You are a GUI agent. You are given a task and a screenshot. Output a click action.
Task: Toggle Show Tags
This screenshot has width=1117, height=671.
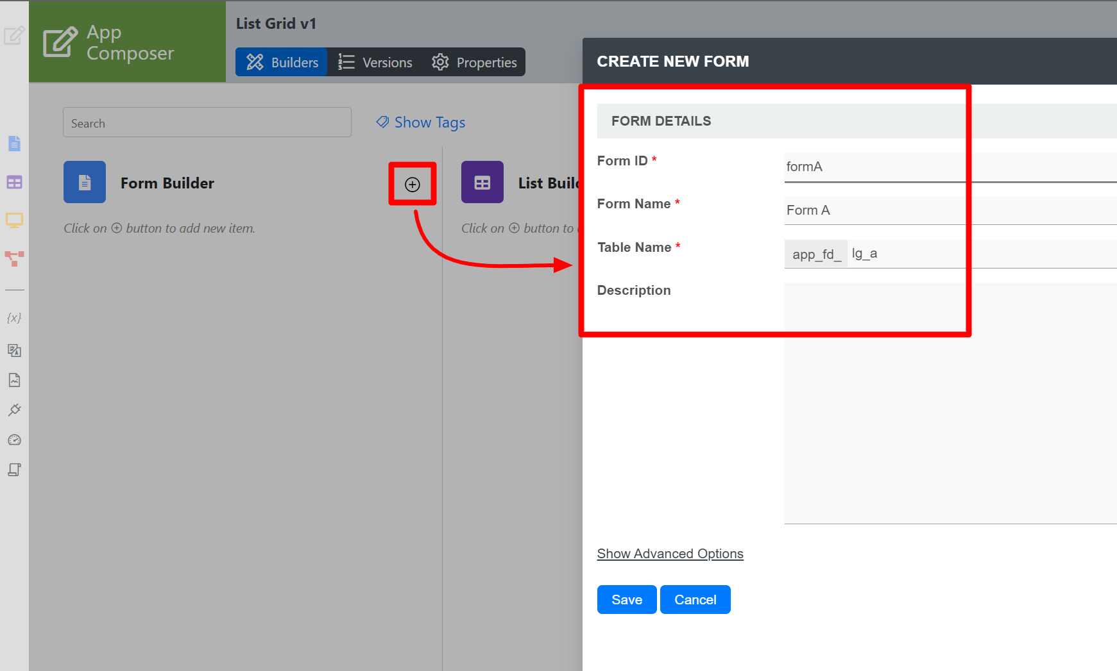[421, 122]
